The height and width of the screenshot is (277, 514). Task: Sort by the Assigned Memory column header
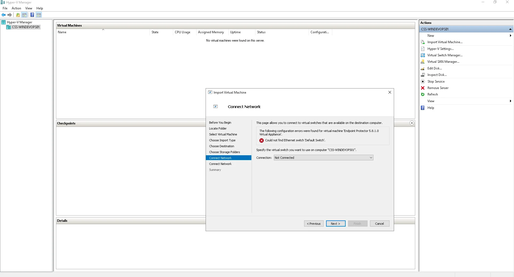pyautogui.click(x=212, y=32)
